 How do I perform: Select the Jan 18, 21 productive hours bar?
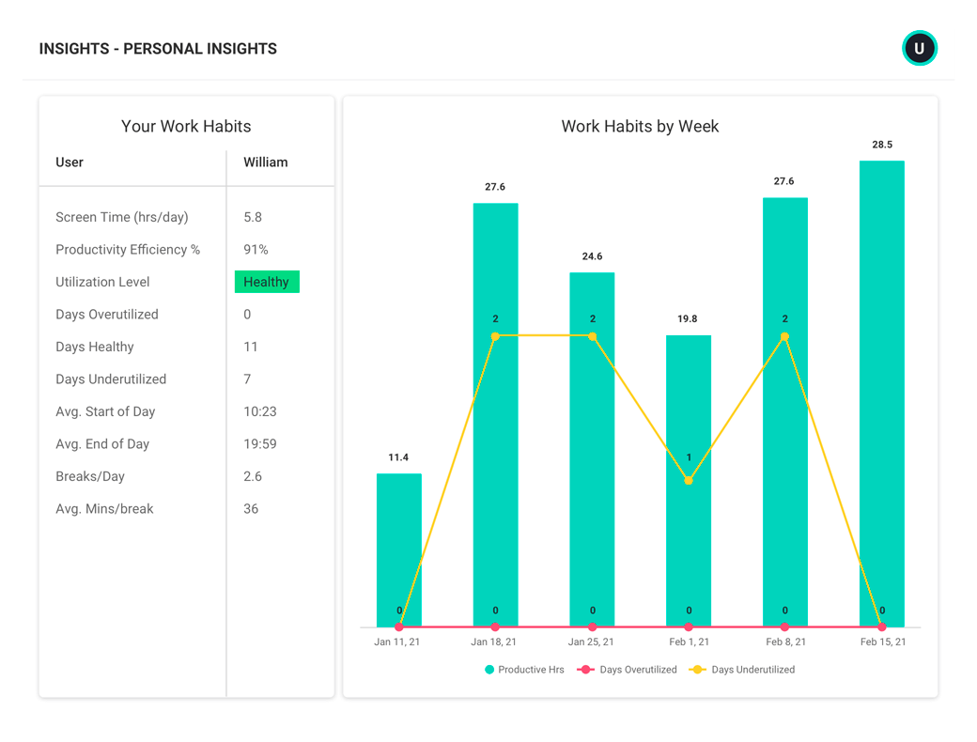(x=495, y=415)
